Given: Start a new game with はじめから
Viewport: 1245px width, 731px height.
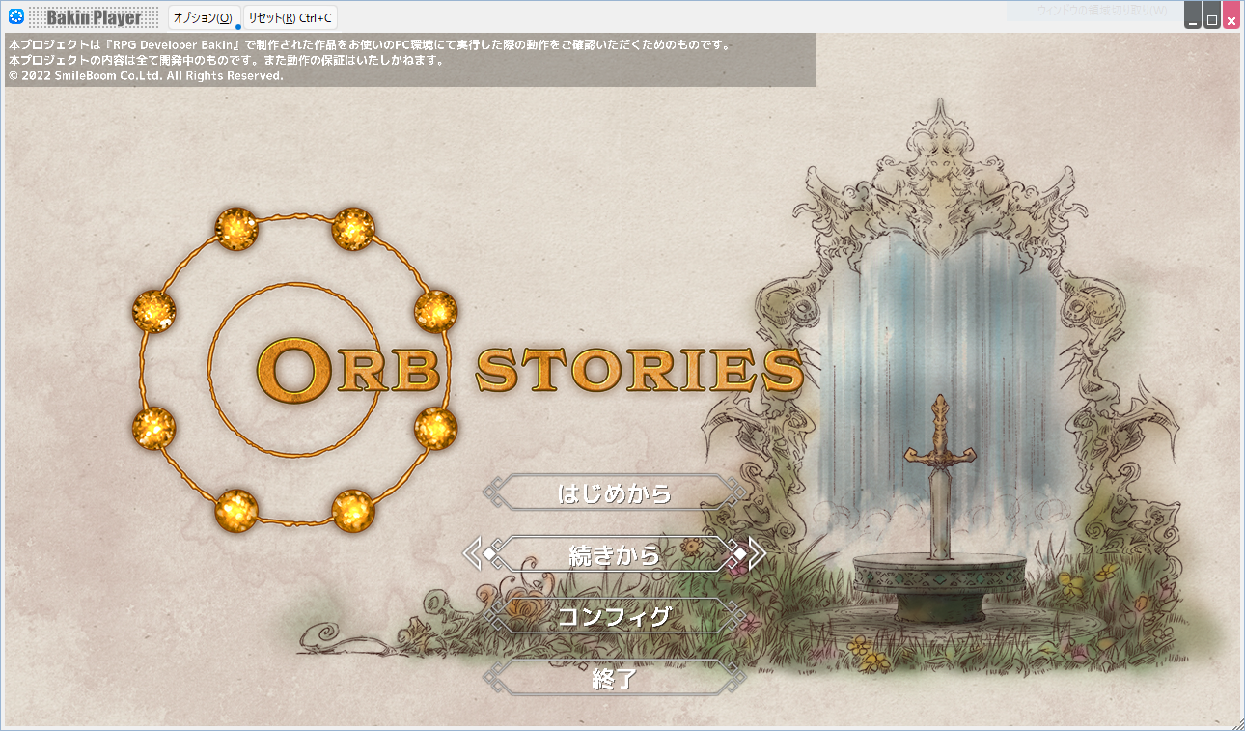Looking at the screenshot, I should [x=615, y=493].
